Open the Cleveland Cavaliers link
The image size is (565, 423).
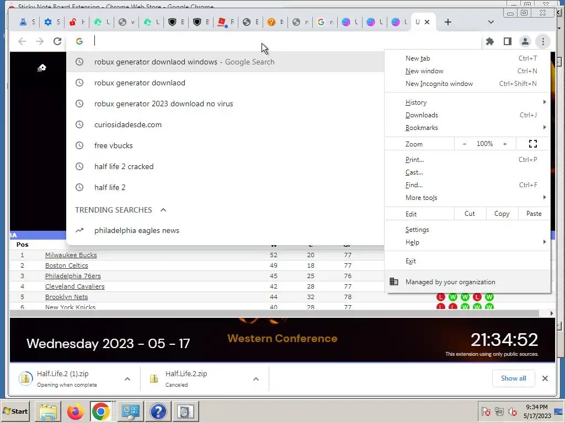coord(74,286)
